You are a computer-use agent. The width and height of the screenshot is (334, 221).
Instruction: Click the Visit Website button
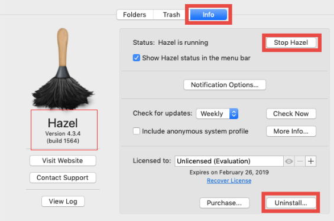click(x=63, y=160)
